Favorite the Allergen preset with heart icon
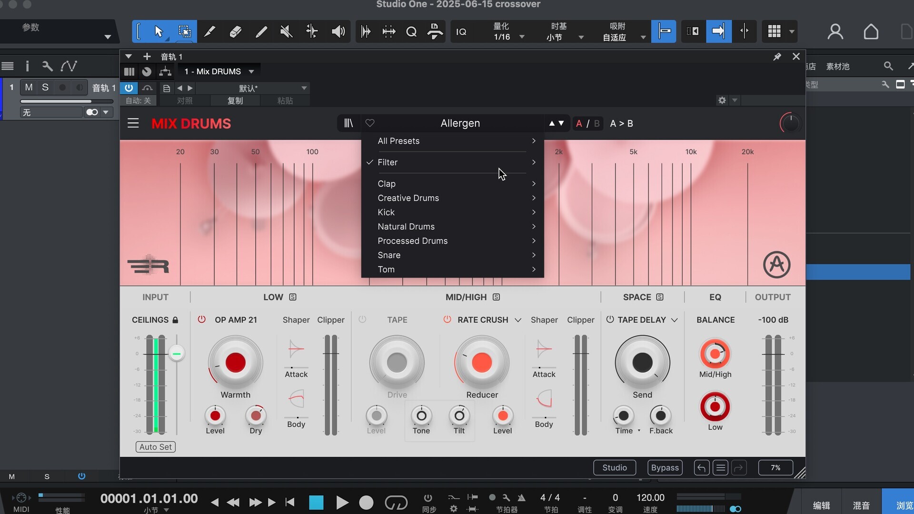The height and width of the screenshot is (514, 914). pyautogui.click(x=370, y=123)
